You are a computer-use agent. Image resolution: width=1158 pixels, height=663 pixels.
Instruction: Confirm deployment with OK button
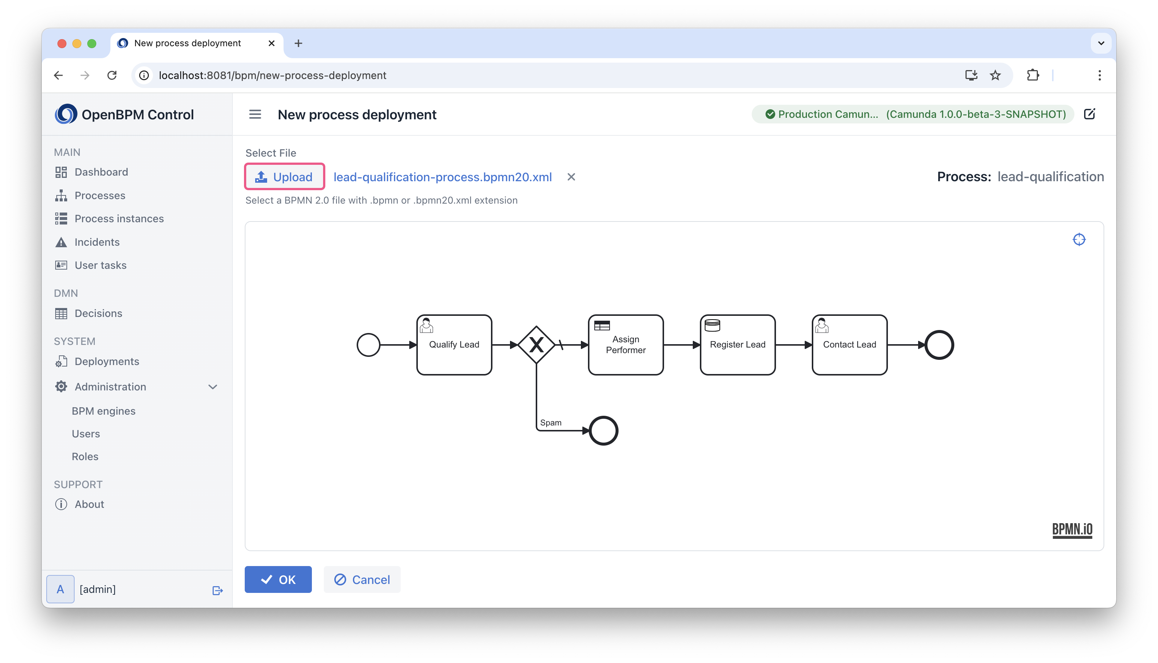(278, 579)
